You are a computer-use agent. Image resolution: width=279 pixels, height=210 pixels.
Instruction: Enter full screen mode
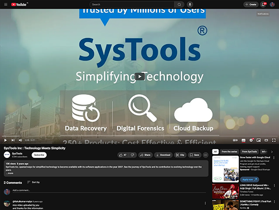[x=274, y=140]
